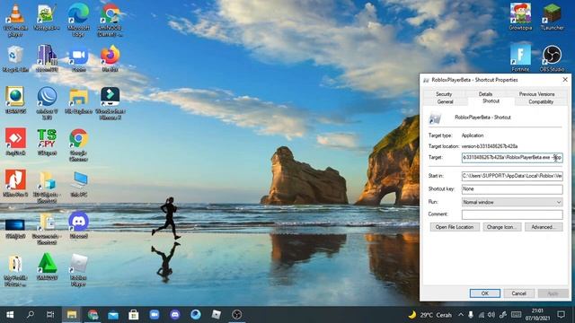Close the RobloxPlayerBeta Shortcut Properties dialog
Viewport: 575px width, 323px height.
565,80
